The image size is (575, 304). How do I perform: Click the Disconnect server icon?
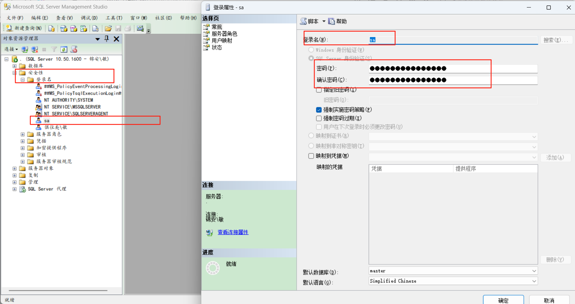click(x=35, y=50)
